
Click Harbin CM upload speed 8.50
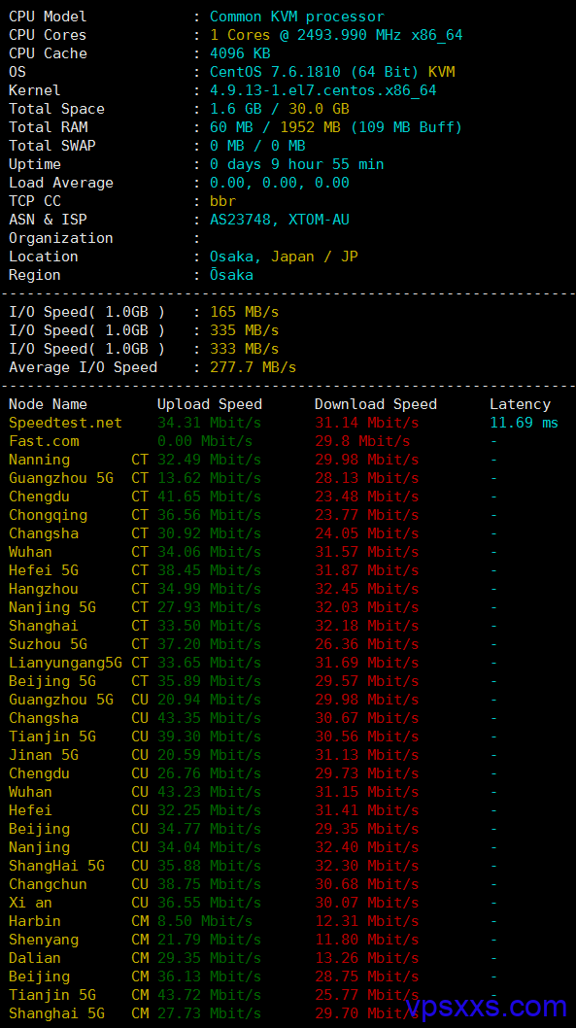(204, 921)
